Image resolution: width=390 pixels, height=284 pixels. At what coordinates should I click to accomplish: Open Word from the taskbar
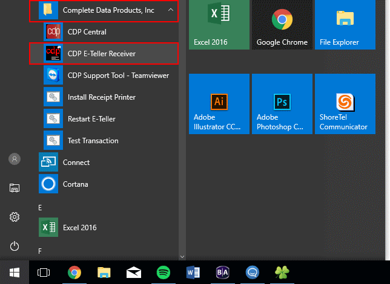click(x=193, y=273)
